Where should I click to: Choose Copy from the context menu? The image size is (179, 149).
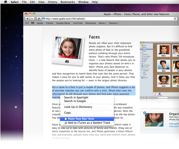pyautogui.click(x=87, y=113)
